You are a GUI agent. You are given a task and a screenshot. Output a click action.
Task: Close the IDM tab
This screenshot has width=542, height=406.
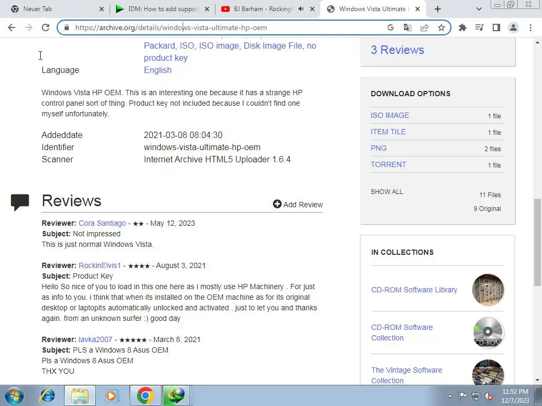point(207,9)
